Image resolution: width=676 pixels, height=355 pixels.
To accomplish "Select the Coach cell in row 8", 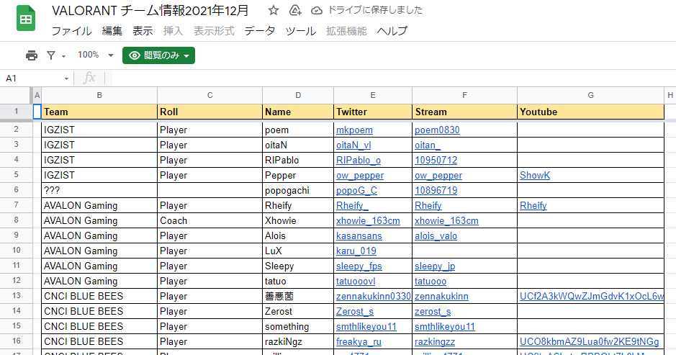I will [210, 220].
